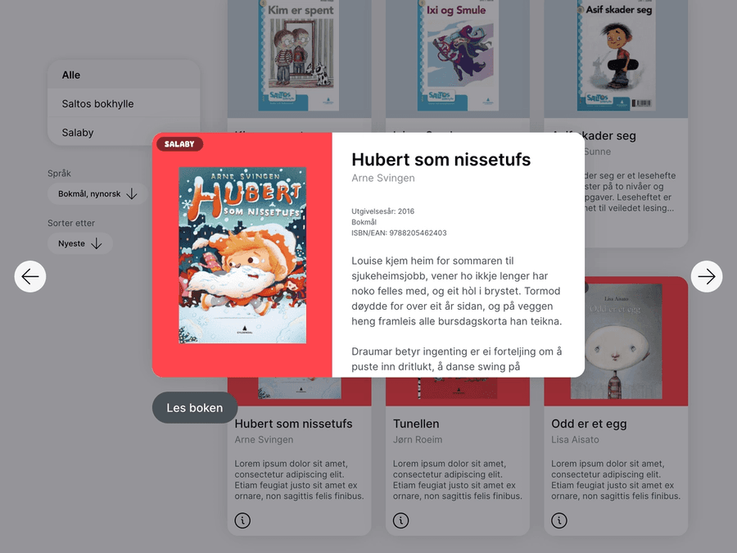
Task: Expand the Bokmål, nynorsk language dropdown
Action: 97,193
